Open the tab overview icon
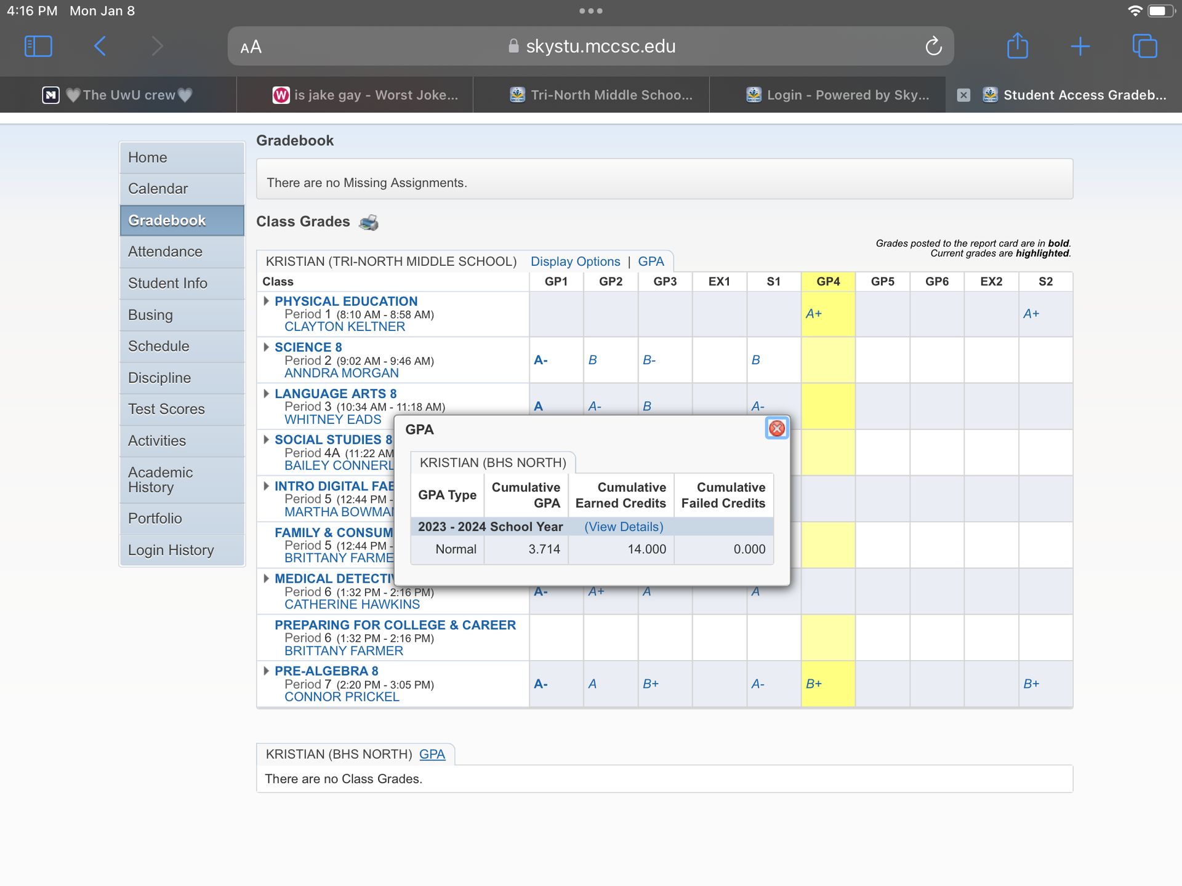1182x886 pixels. 1144,46
